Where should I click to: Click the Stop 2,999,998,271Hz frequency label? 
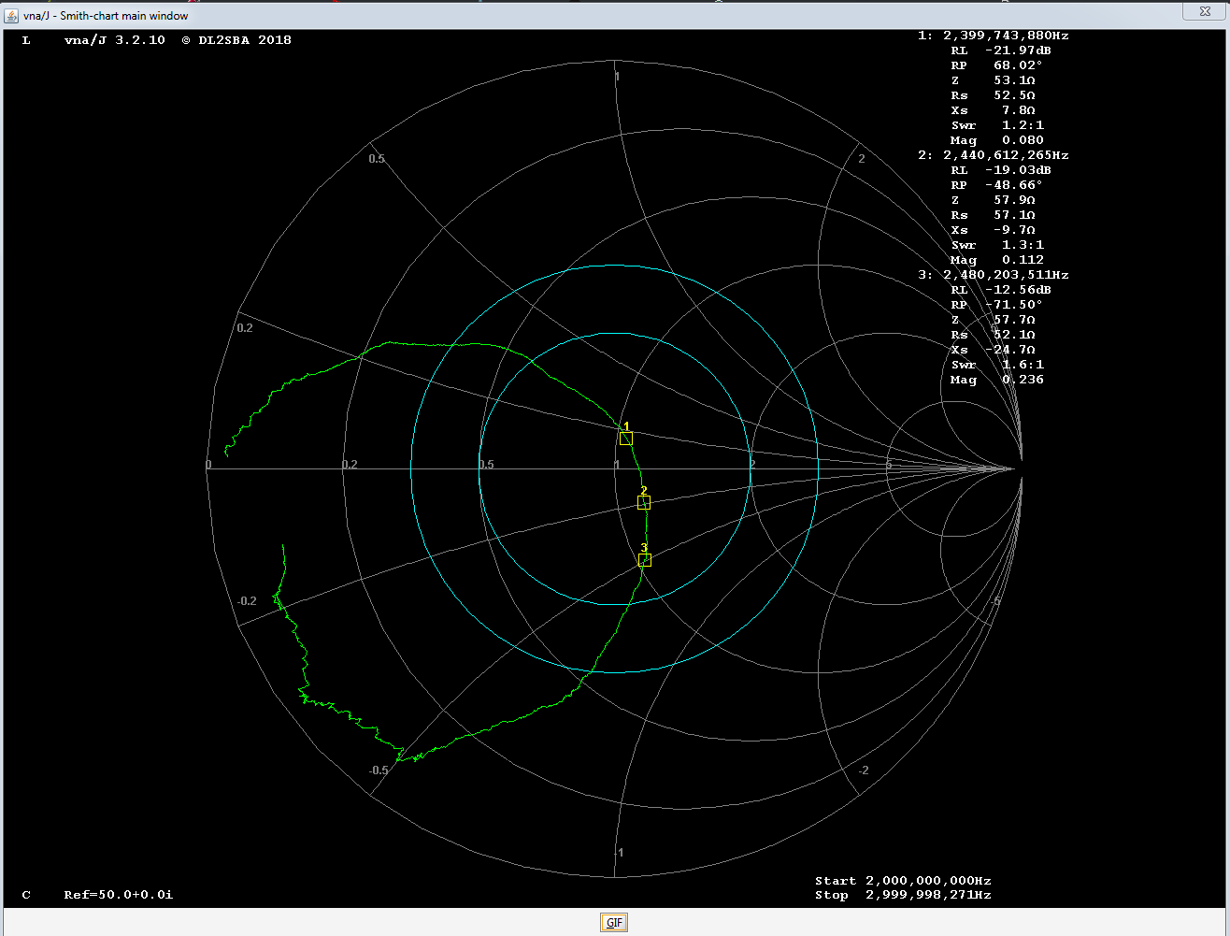[902, 895]
